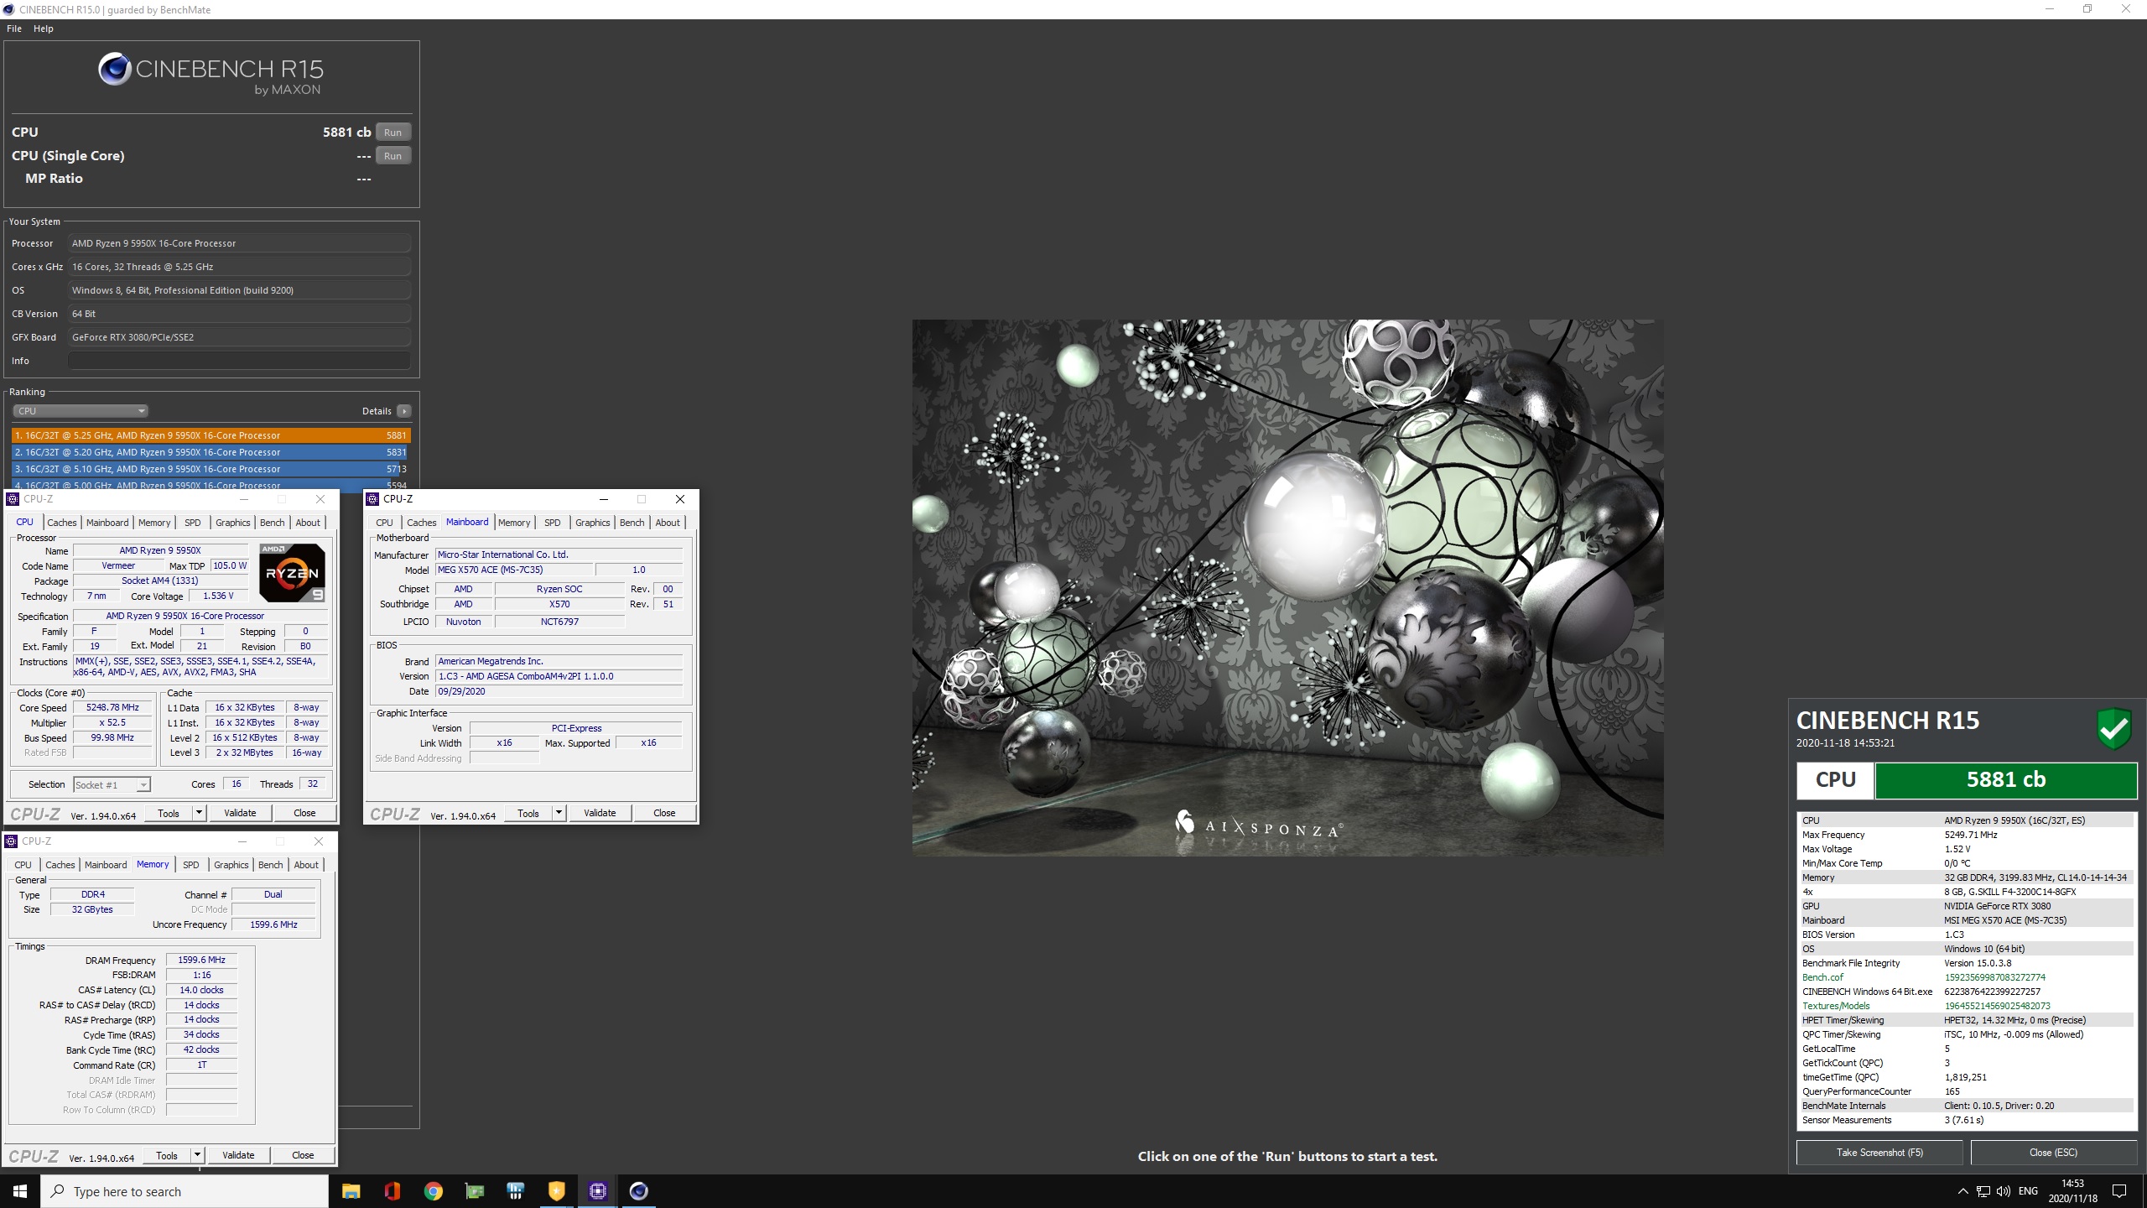Viewport: 2147px width, 1208px height.
Task: Click the Ryzen 9 logo in CPU-Z
Action: coord(292,573)
